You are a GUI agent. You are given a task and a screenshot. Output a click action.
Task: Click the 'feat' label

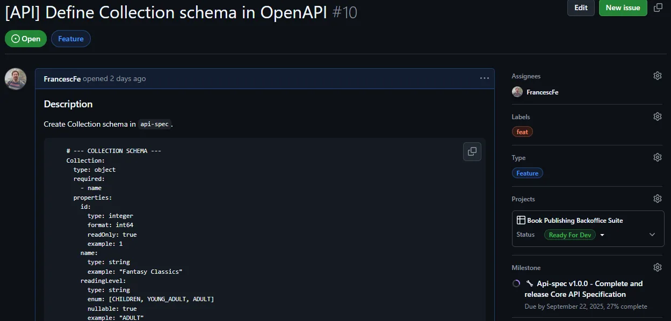[522, 132]
